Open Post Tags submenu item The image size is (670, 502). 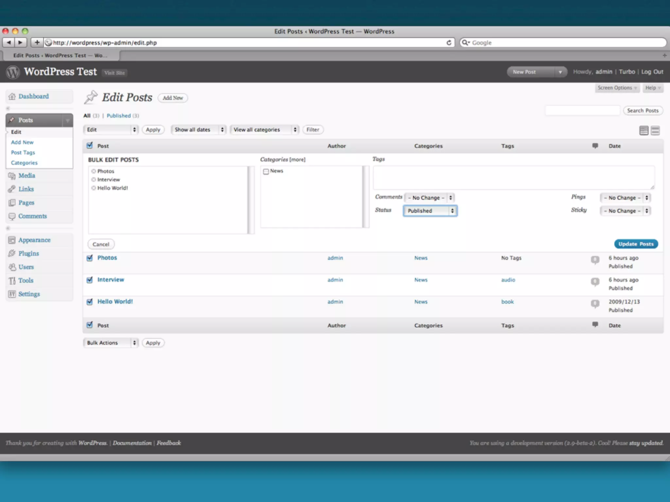click(23, 153)
